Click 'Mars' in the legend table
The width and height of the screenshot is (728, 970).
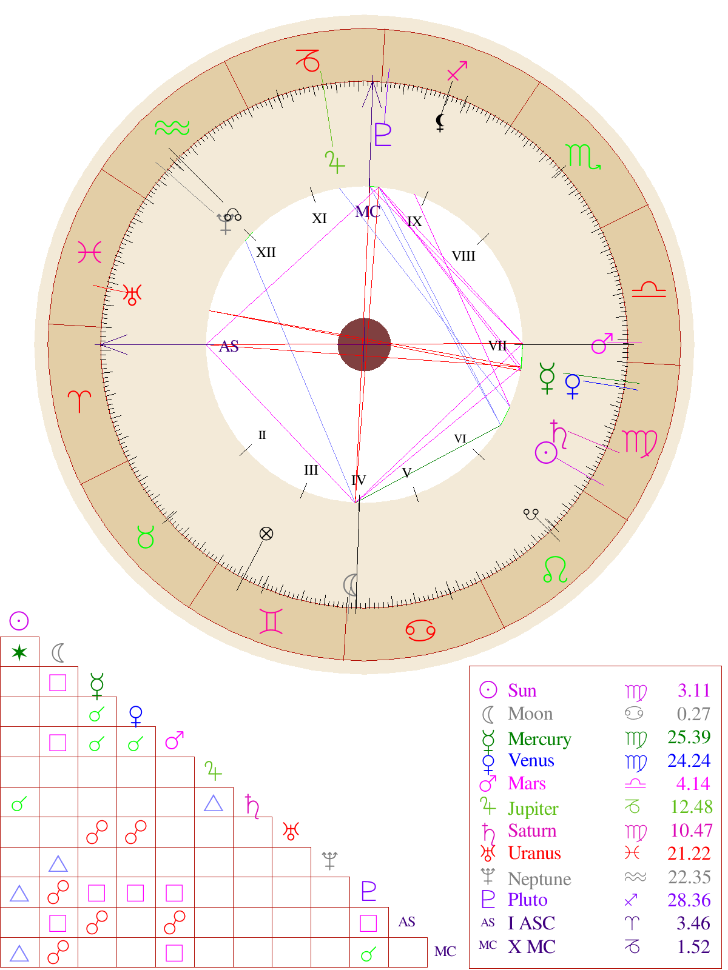click(527, 783)
